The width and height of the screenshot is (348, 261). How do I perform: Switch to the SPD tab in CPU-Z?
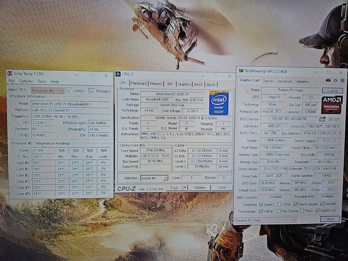coord(170,84)
